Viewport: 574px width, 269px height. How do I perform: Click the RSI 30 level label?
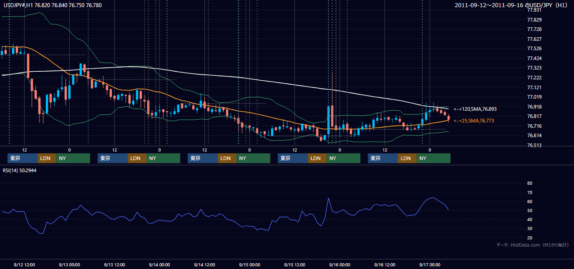coord(530,228)
